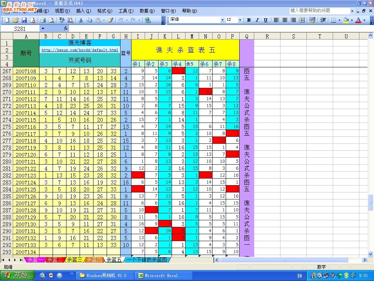Expand standard toolbar options chevron

tap(163, 20)
